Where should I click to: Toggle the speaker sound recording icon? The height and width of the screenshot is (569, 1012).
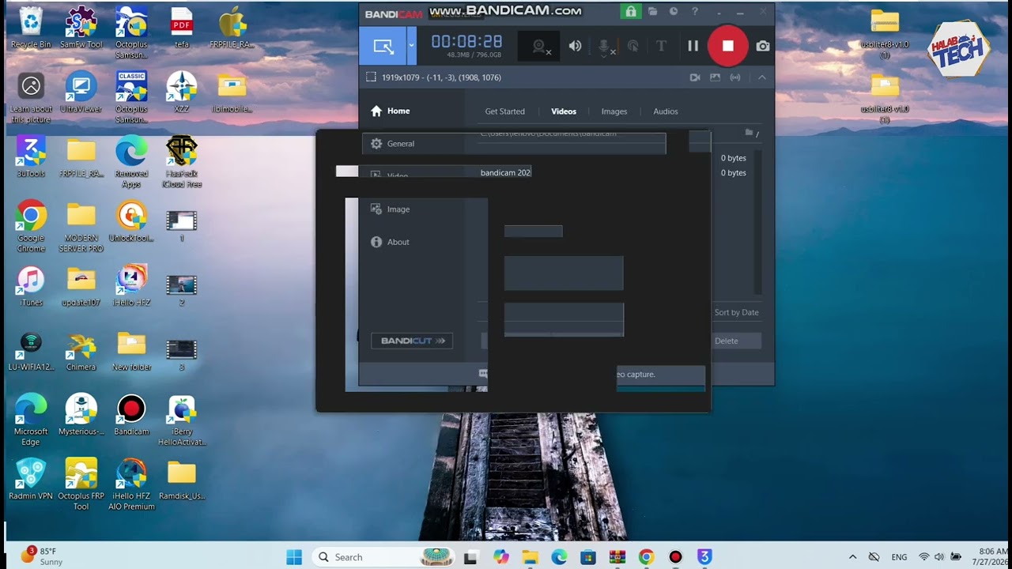(x=575, y=46)
